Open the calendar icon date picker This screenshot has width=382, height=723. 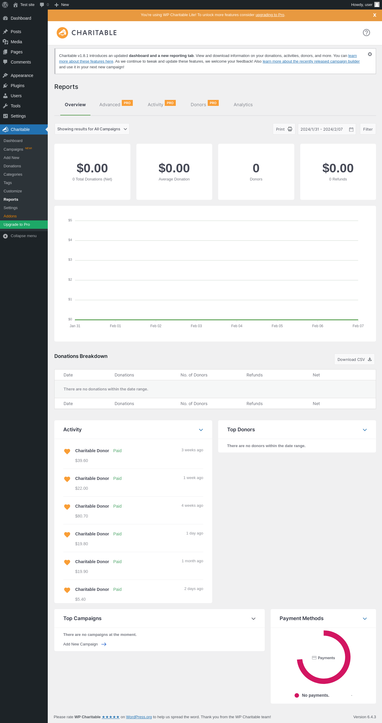click(x=351, y=129)
